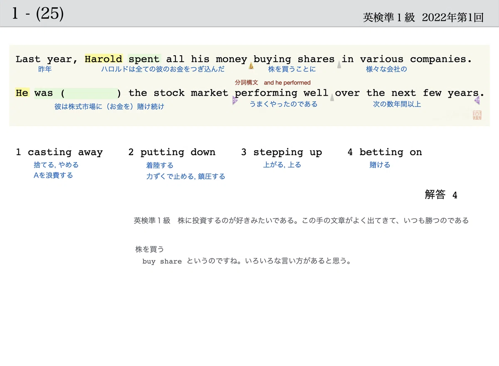This screenshot has width=499, height=366.
Task: Select answer choice "1 casting away"
Action: (x=59, y=152)
